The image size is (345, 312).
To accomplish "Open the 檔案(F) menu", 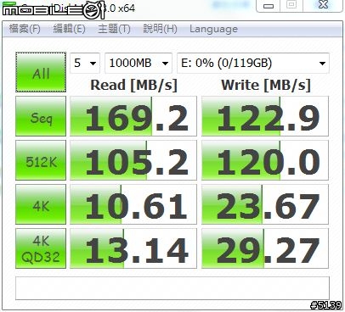I will pyautogui.click(x=25, y=29).
